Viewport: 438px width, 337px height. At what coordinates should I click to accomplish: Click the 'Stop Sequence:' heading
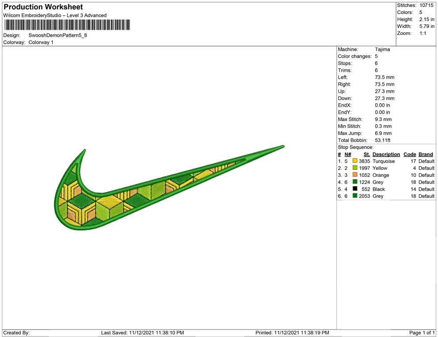pyautogui.click(x=355, y=147)
